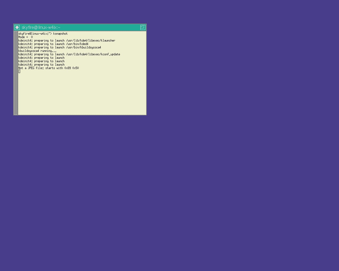Click the line ending in libexec/klauncher

(x=67, y=40)
